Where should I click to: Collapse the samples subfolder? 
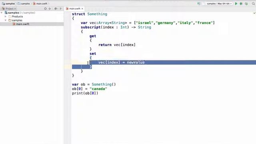(x=6, y=20)
